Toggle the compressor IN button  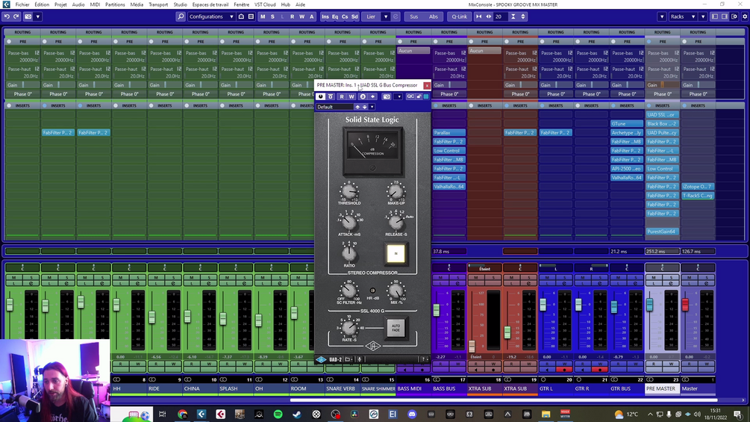(396, 254)
